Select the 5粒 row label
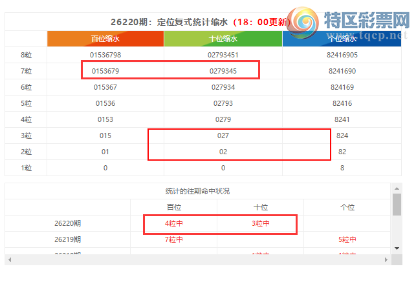The width and height of the screenshot is (416, 282). click(27, 103)
